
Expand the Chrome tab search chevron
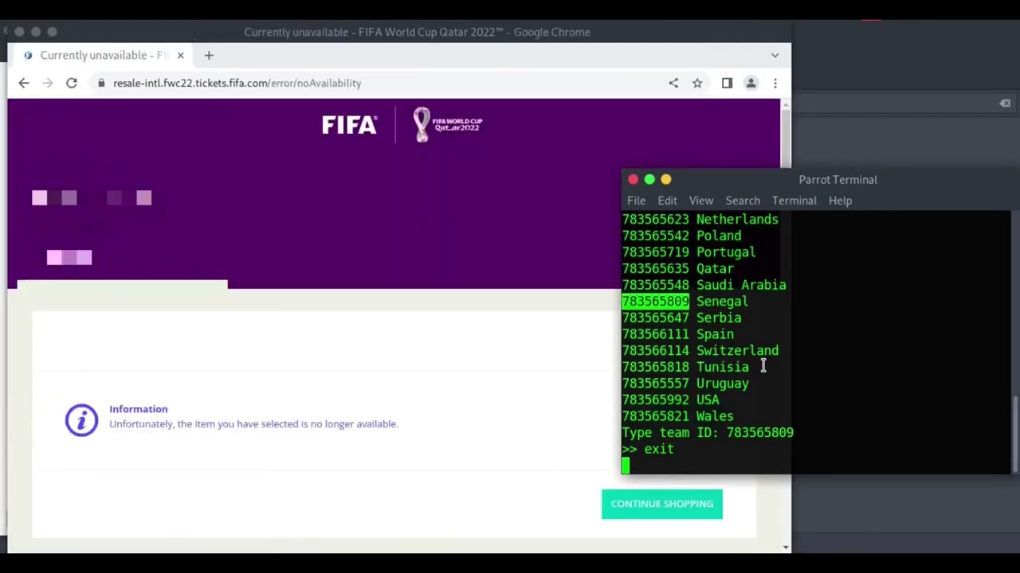pyautogui.click(x=775, y=55)
